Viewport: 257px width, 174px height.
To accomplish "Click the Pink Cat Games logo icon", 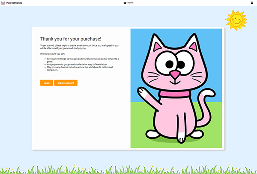I will pos(3,3).
